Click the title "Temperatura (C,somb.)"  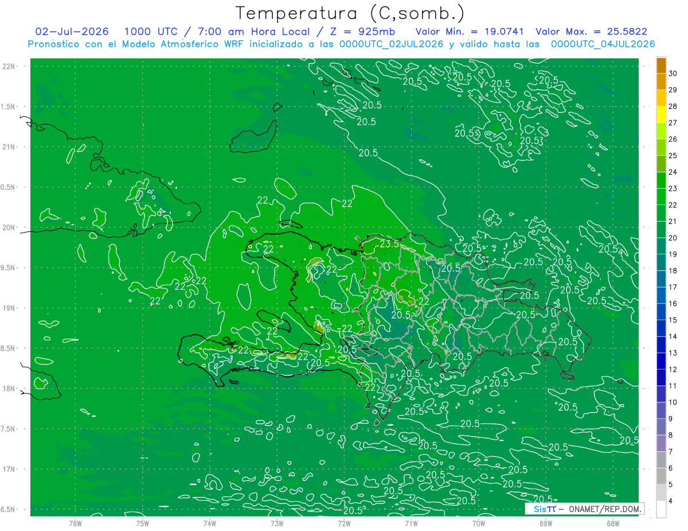pos(350,13)
